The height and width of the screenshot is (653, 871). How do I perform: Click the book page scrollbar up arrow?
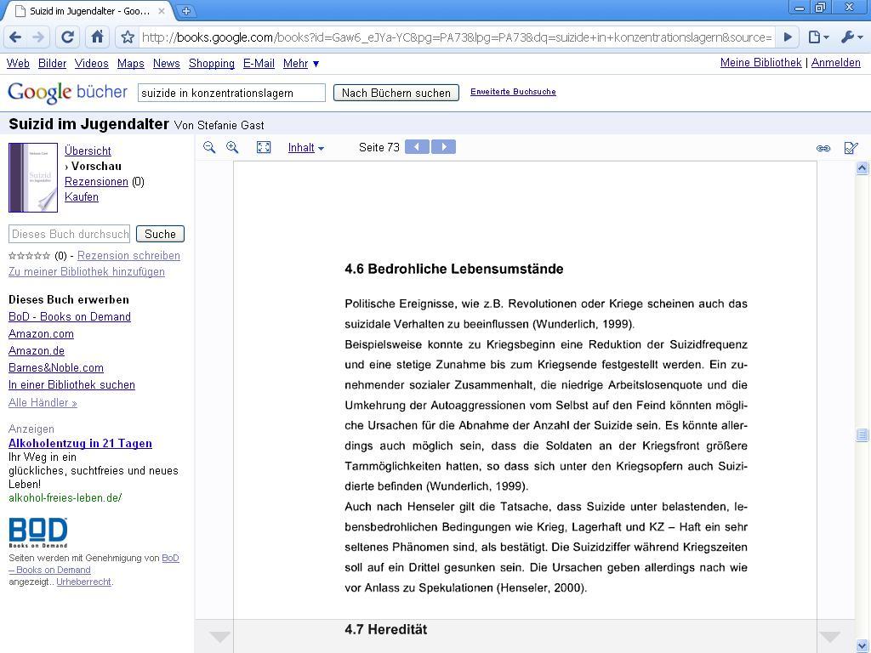pos(862,168)
